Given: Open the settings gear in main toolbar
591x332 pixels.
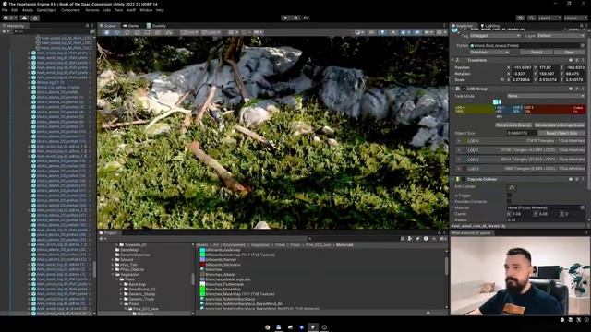Looking at the screenshot, I should pyautogui.click(x=35, y=18).
